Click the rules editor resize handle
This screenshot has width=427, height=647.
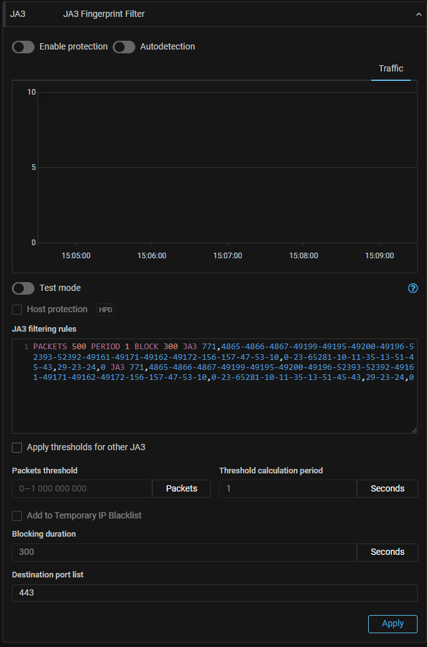413,429
